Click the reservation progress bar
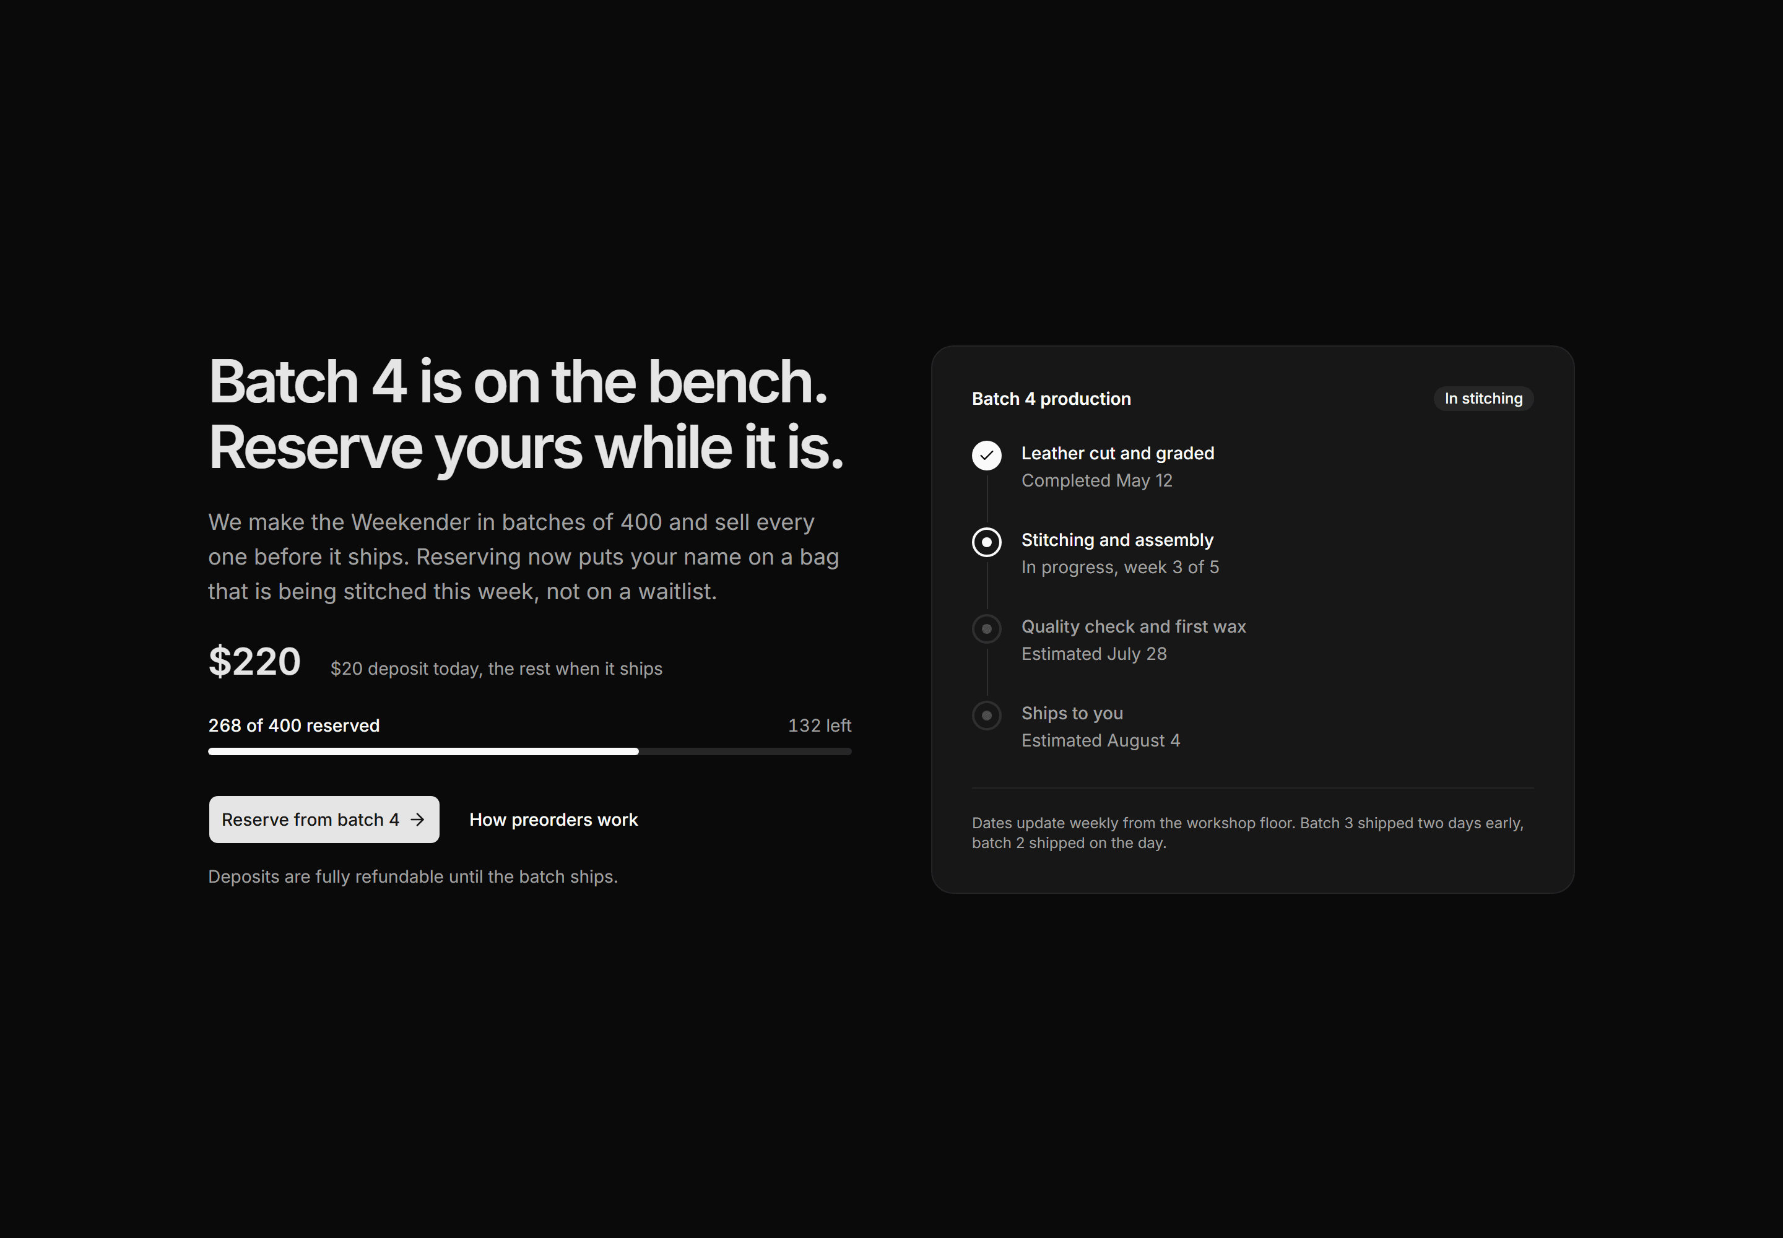Viewport: 1783px width, 1238px height. click(530, 751)
